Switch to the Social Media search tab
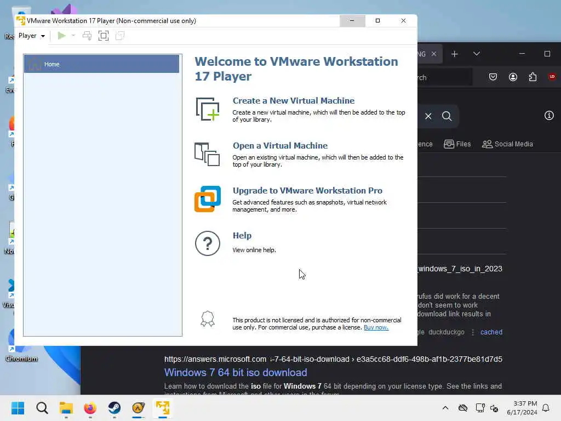The height and width of the screenshot is (421, 561). [x=507, y=144]
